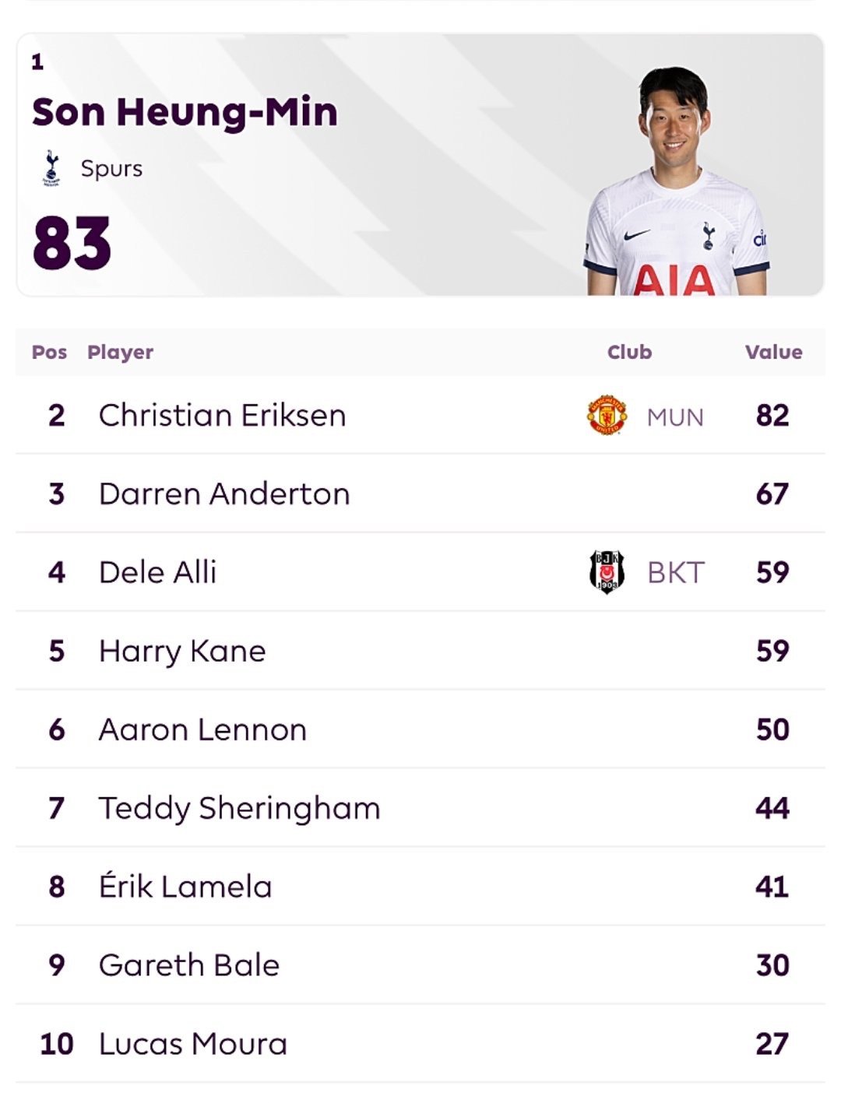The image size is (841, 1103).
Task: Open Christian Eriksen's player row
Action: (420, 415)
